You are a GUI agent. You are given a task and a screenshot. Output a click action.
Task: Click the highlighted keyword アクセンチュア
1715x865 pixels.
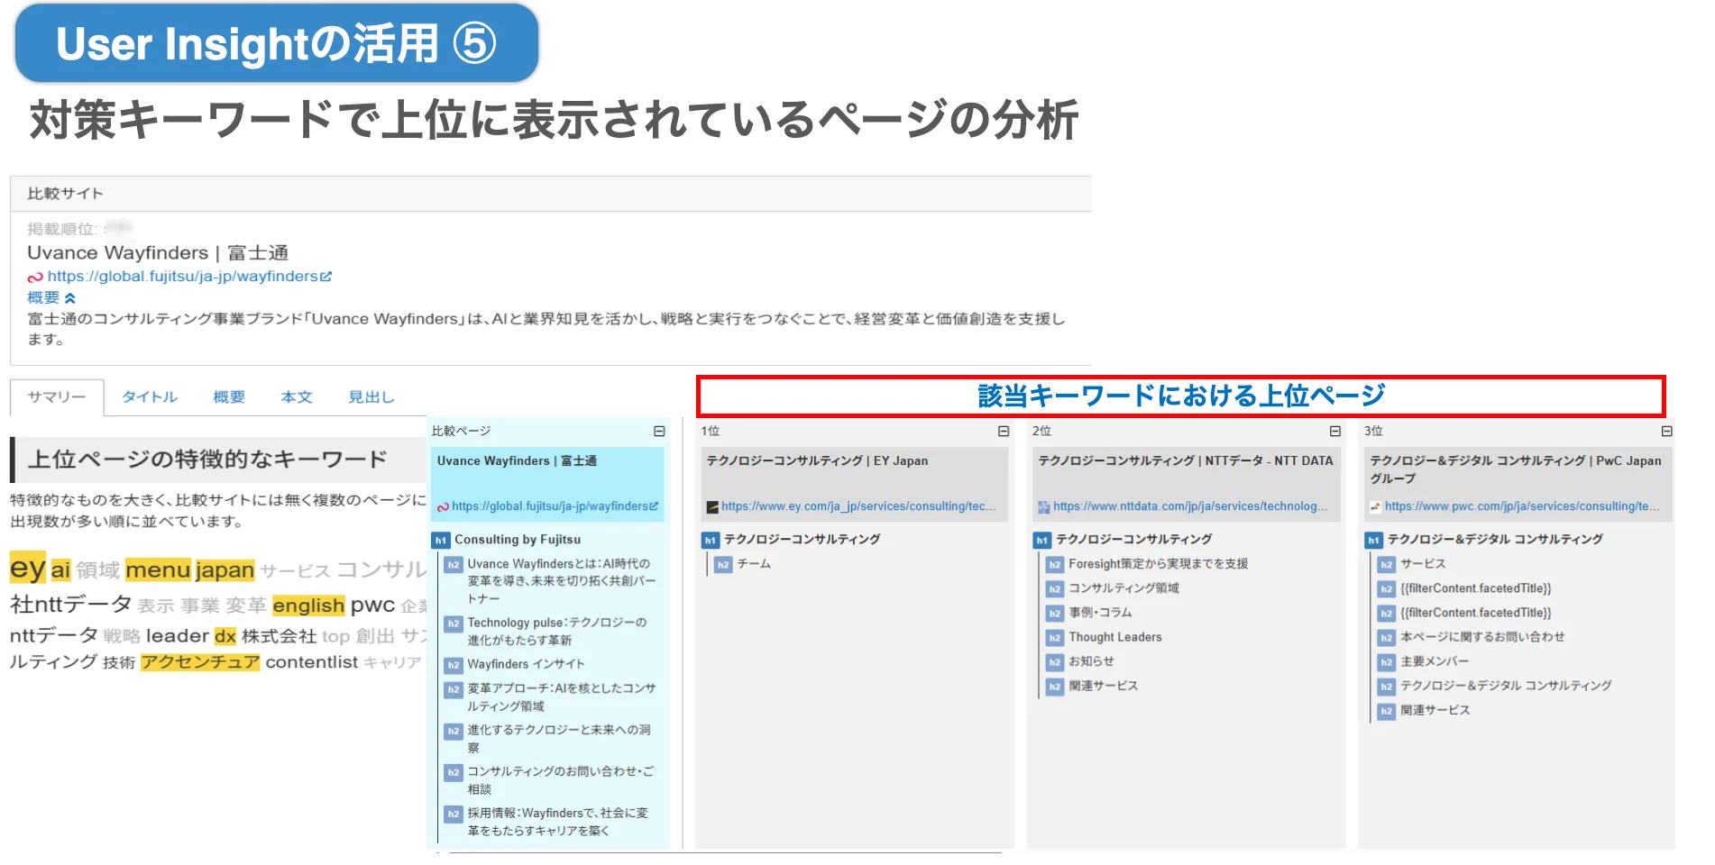[200, 661]
